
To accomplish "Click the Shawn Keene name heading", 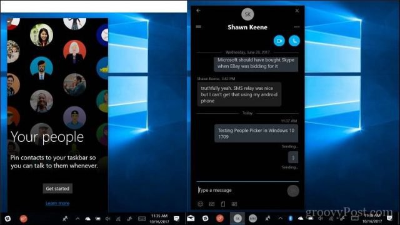I will (x=247, y=27).
